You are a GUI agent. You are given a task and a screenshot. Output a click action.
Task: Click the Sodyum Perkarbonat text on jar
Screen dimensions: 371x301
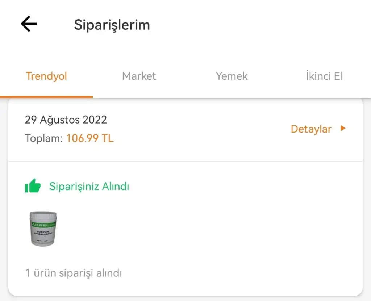point(43,232)
